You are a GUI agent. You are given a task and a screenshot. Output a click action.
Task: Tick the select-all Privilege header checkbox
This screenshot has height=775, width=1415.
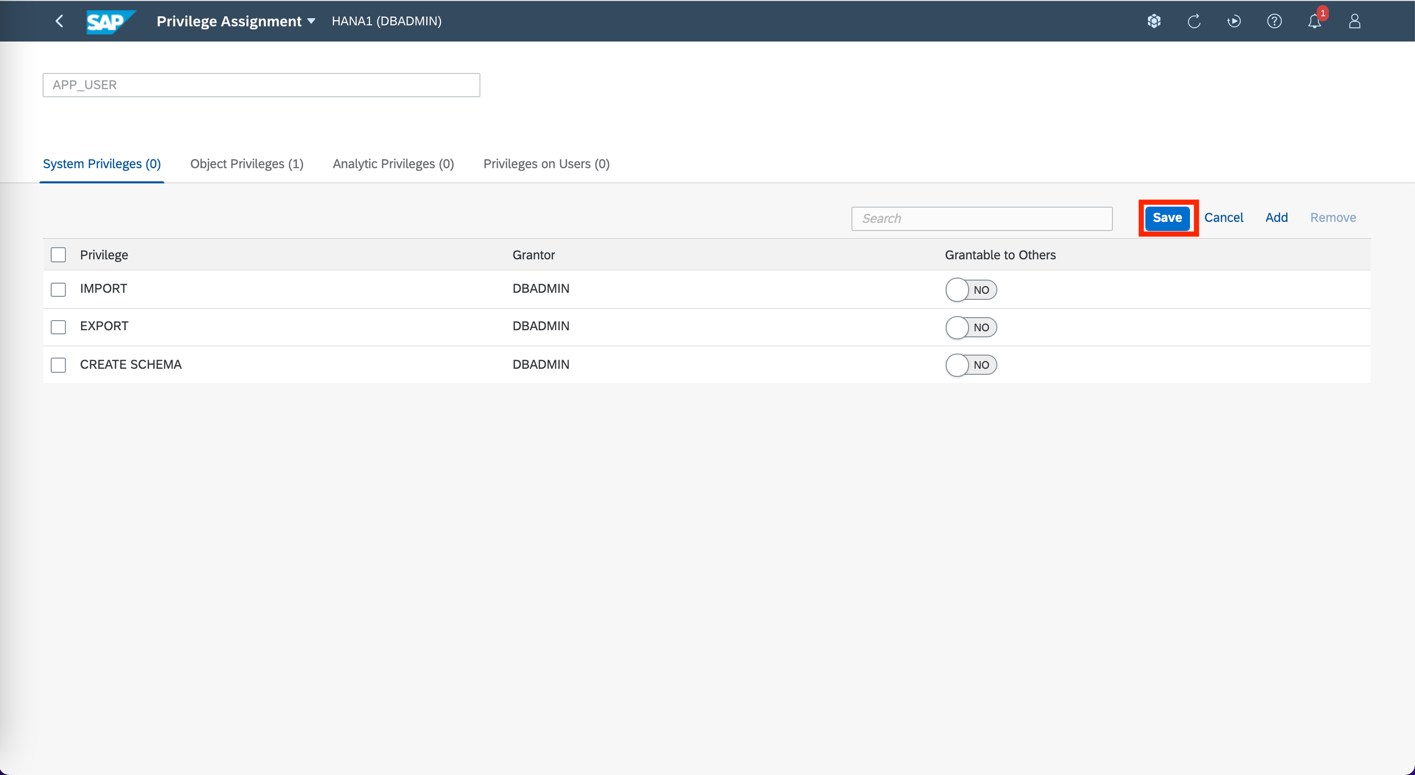(58, 255)
